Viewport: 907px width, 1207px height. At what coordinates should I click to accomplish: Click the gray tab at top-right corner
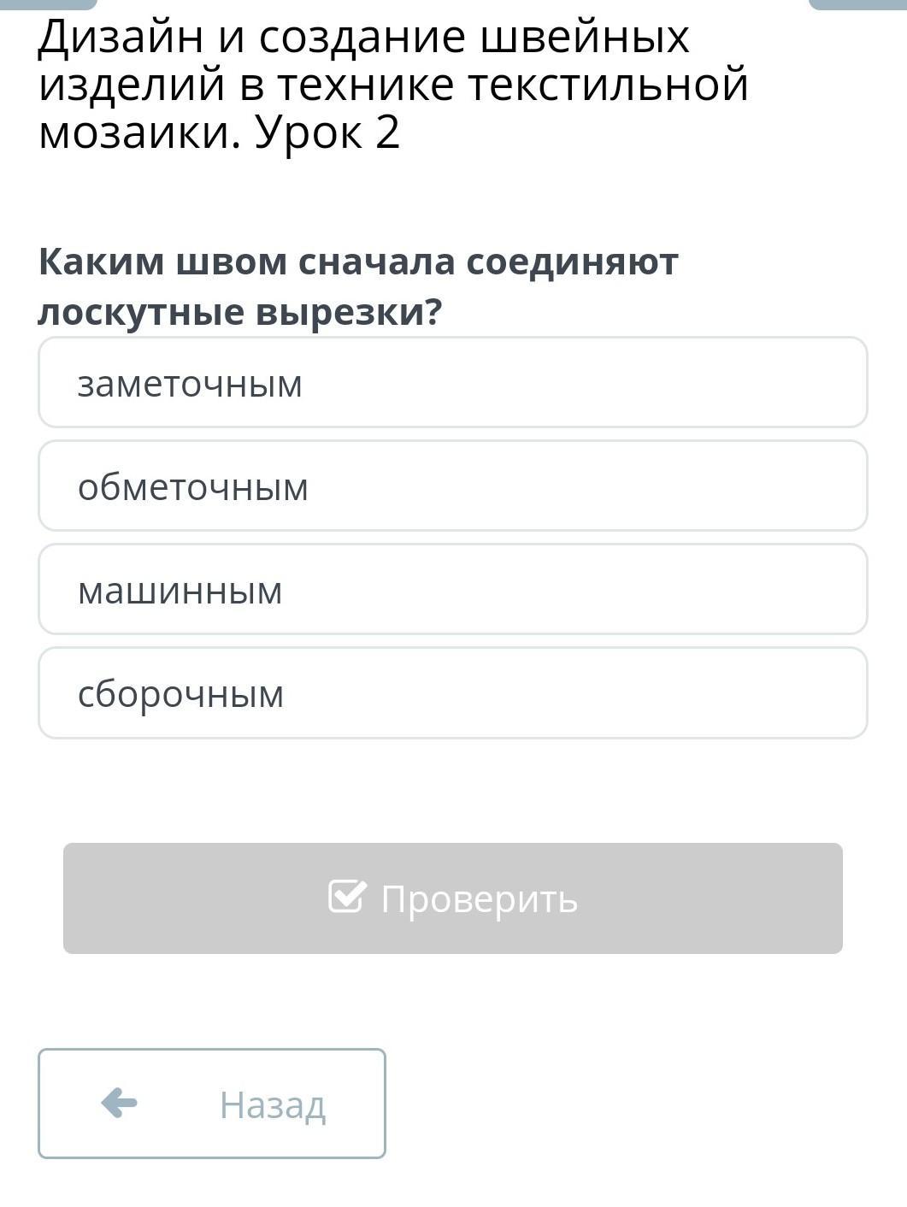(x=857, y=3)
